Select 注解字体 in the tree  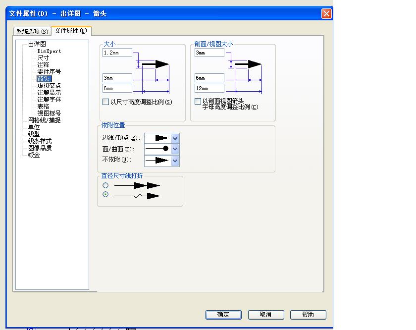pyautogui.click(x=49, y=99)
